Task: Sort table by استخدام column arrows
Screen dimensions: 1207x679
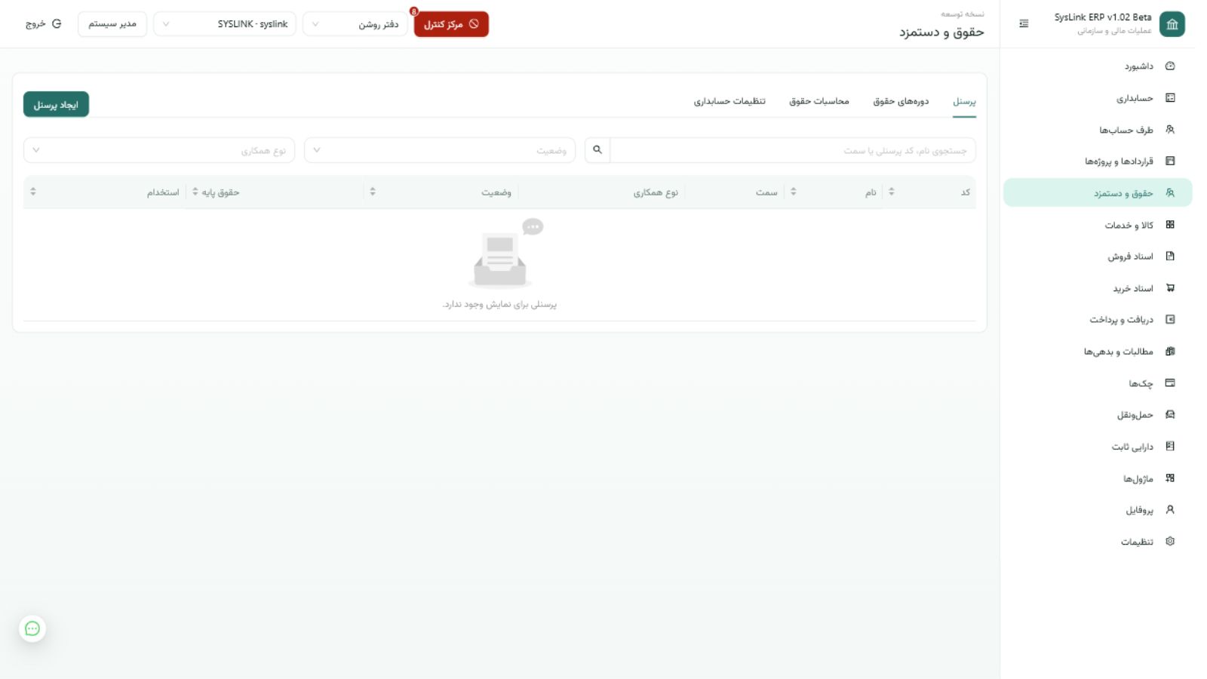Action: click(33, 192)
